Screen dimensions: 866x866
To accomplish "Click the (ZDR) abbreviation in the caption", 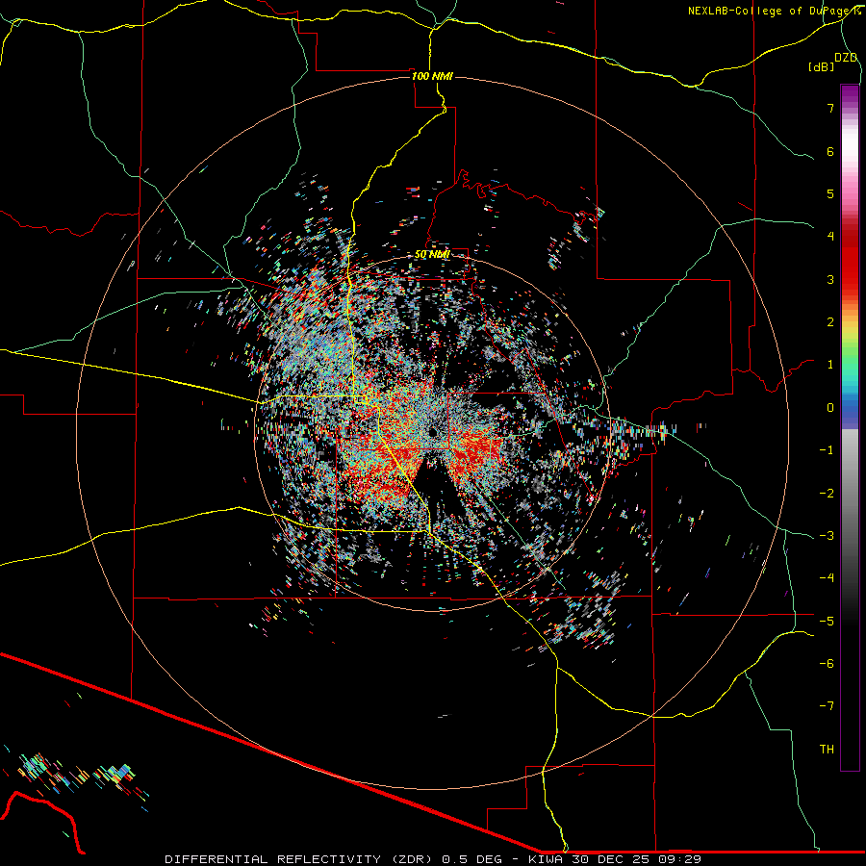I will pyautogui.click(x=412, y=859).
